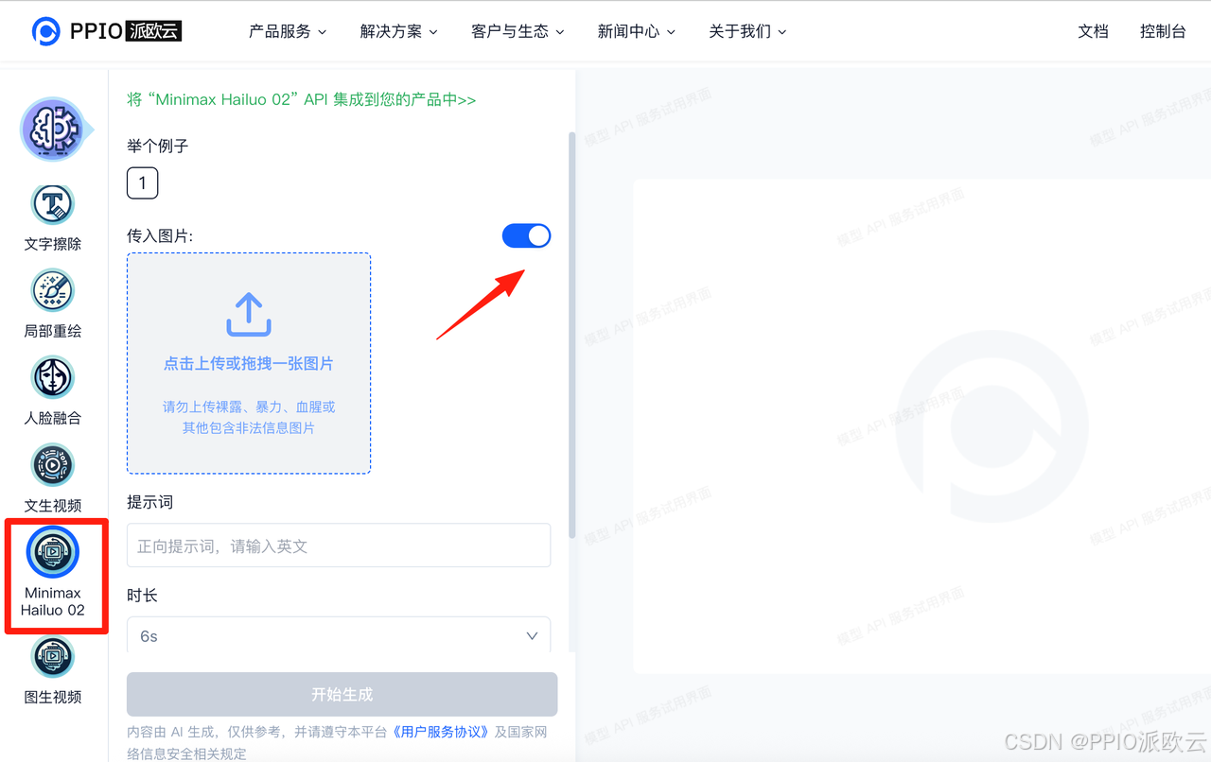Open the 图生视频 feature
Image resolution: width=1211 pixels, height=762 pixels.
pyautogui.click(x=52, y=657)
